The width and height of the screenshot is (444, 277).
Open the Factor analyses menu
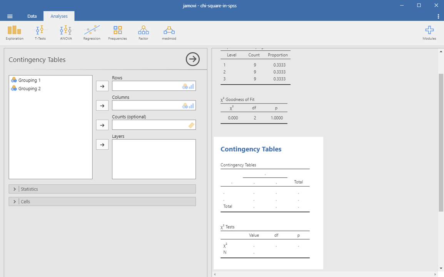point(143,33)
